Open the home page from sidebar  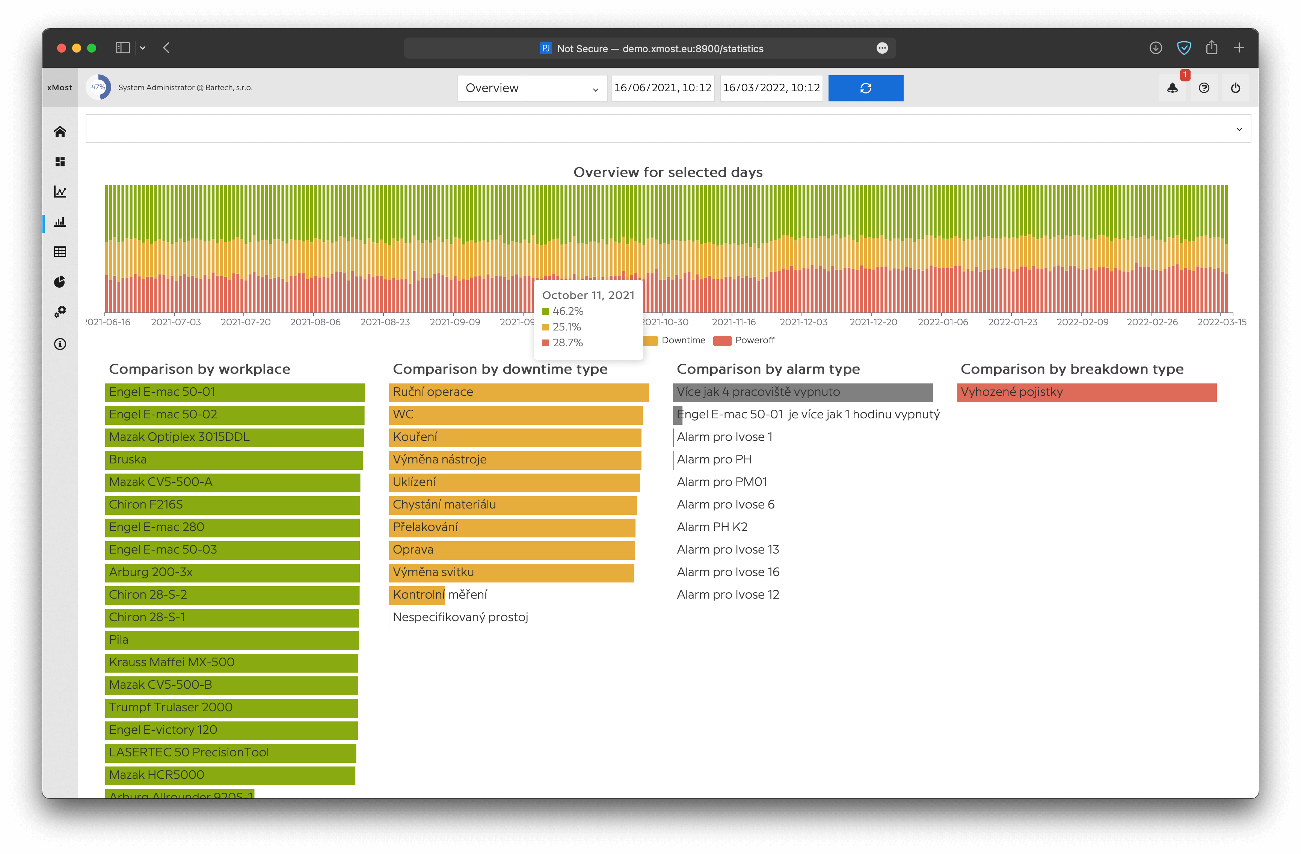pos(60,132)
